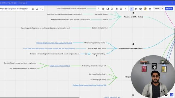Open Outlined DropDown/ Text Input Layout link
Screen dimensions: 175x98
(x=54, y=43)
